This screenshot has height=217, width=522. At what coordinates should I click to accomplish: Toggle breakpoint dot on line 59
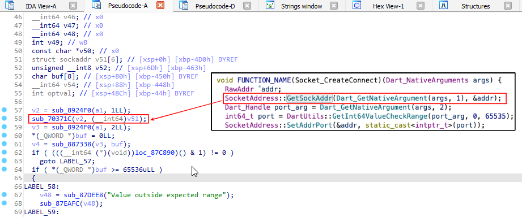click(x=4, y=127)
